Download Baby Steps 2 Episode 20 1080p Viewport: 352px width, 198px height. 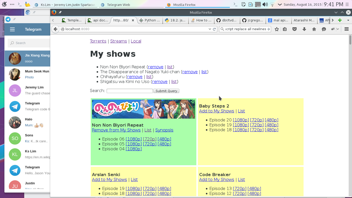(x=241, y=120)
